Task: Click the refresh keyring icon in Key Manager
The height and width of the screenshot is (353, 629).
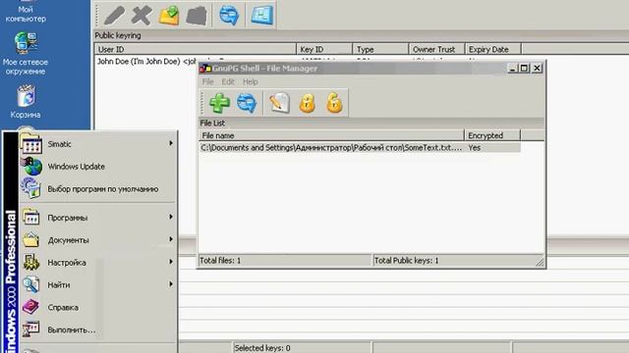Action: 229,16
